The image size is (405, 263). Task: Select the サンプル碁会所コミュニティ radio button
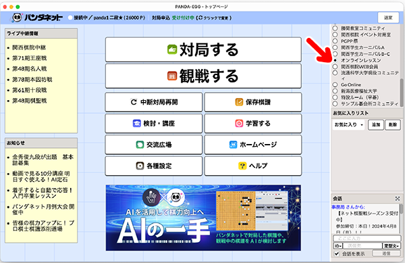[335, 103]
